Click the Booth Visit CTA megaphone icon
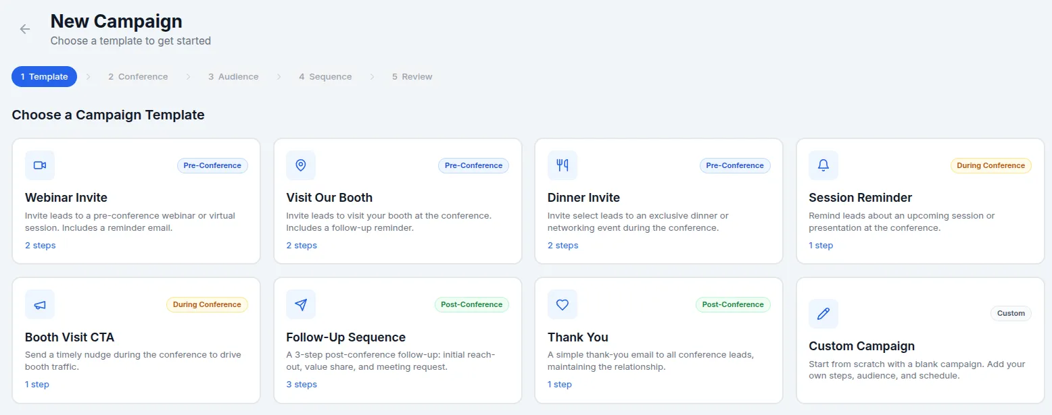 point(40,304)
